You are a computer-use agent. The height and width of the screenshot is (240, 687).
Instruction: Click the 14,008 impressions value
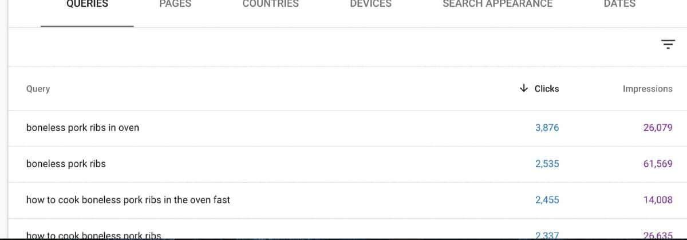pyautogui.click(x=658, y=200)
